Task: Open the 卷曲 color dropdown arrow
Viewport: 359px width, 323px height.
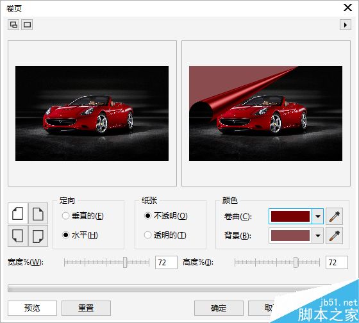Action: pyautogui.click(x=318, y=216)
